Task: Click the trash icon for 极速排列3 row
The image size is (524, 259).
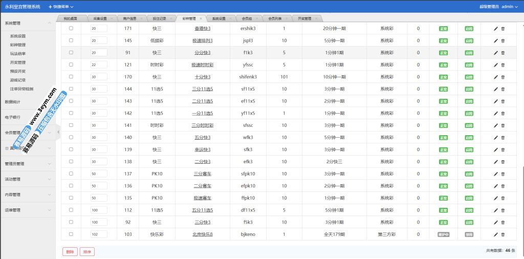Action: (503, 40)
